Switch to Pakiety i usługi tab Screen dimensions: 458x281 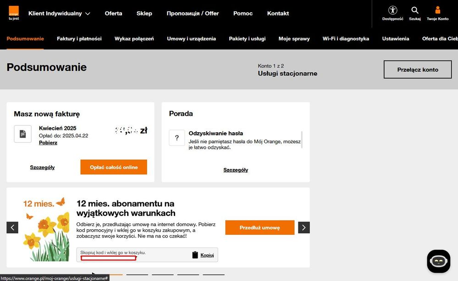coord(247,38)
